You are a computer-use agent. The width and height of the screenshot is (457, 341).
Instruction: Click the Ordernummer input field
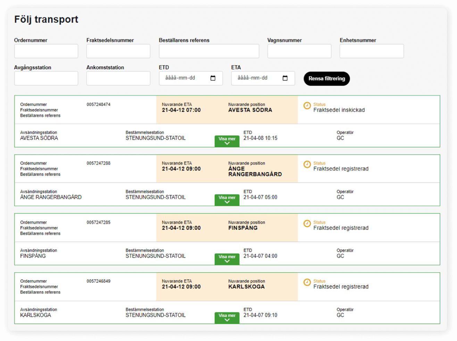(x=46, y=51)
